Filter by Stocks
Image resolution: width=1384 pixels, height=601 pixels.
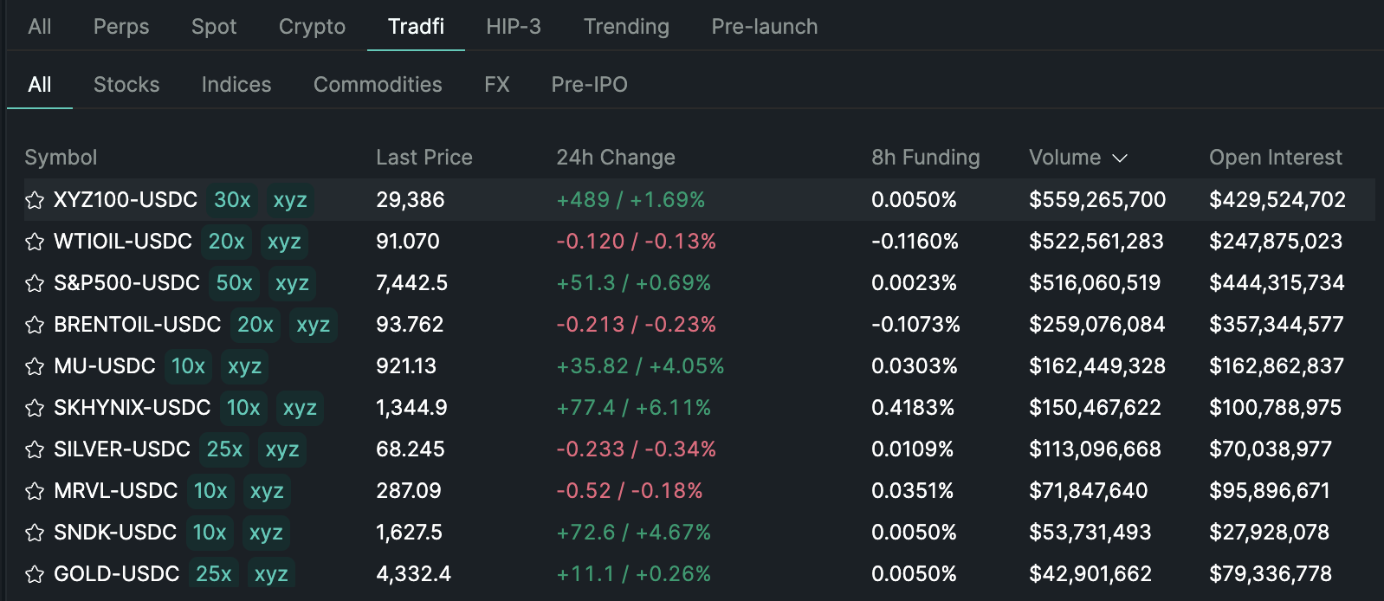pos(126,84)
